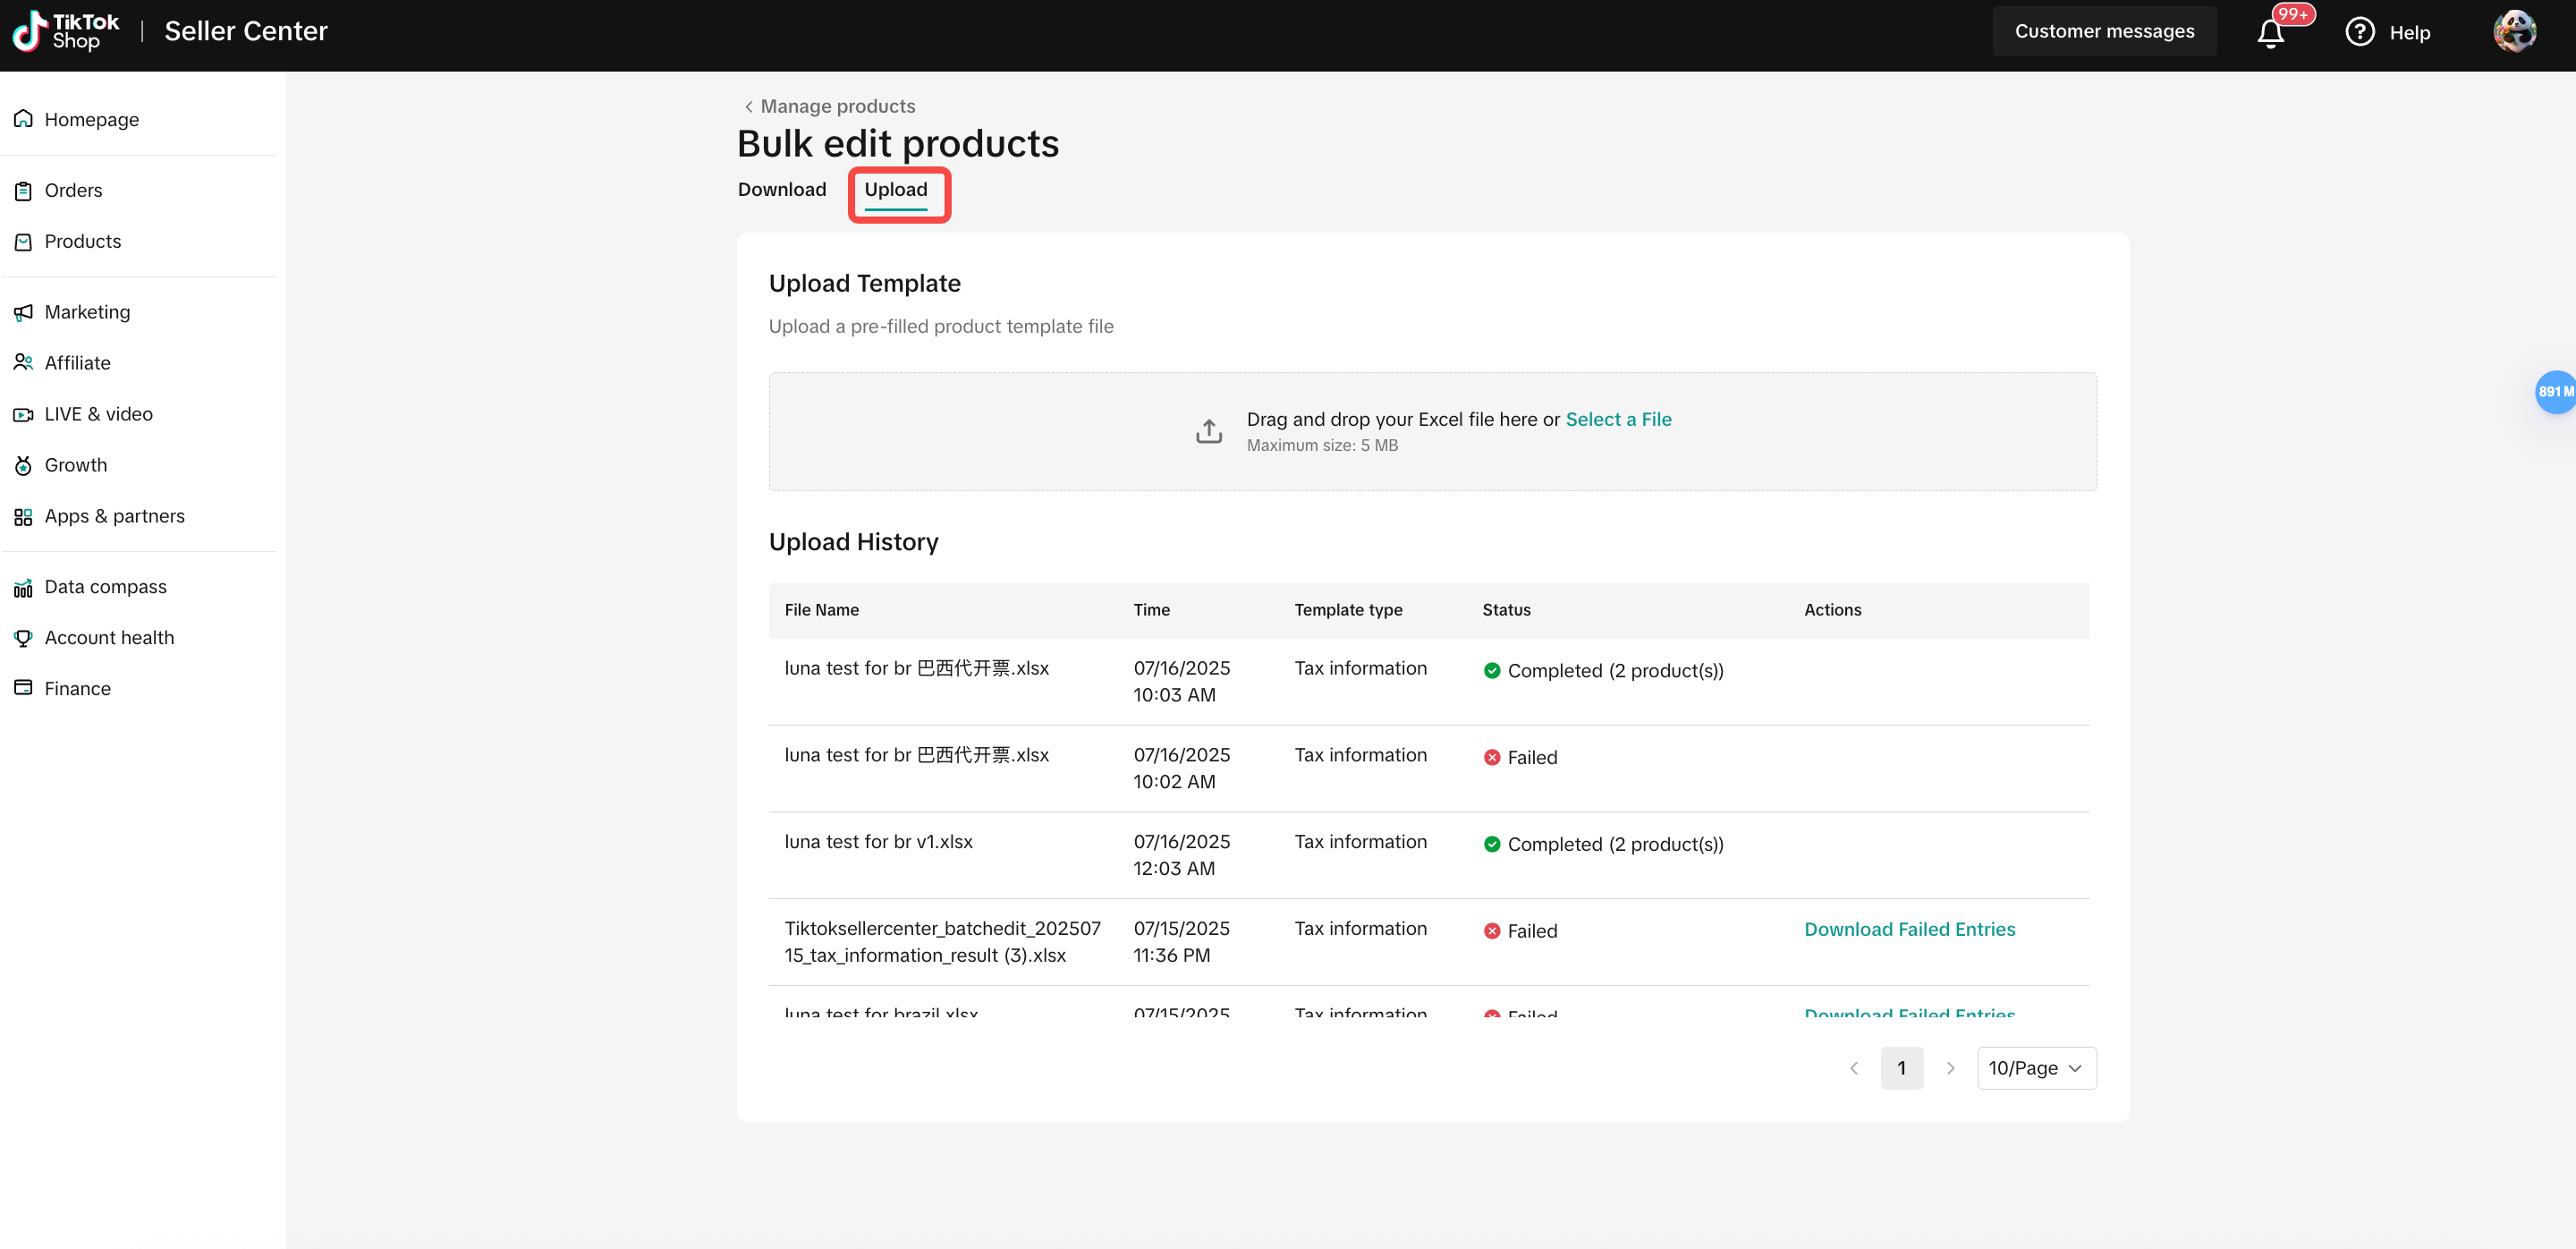Go to previous page arrow
Viewport: 2576px width, 1249px height.
(x=1853, y=1068)
